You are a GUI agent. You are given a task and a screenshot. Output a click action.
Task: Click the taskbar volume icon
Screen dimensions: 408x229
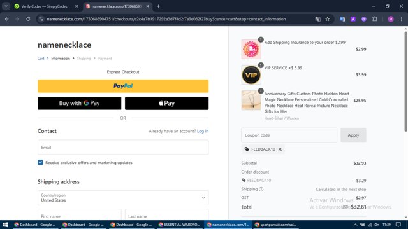pos(377,225)
